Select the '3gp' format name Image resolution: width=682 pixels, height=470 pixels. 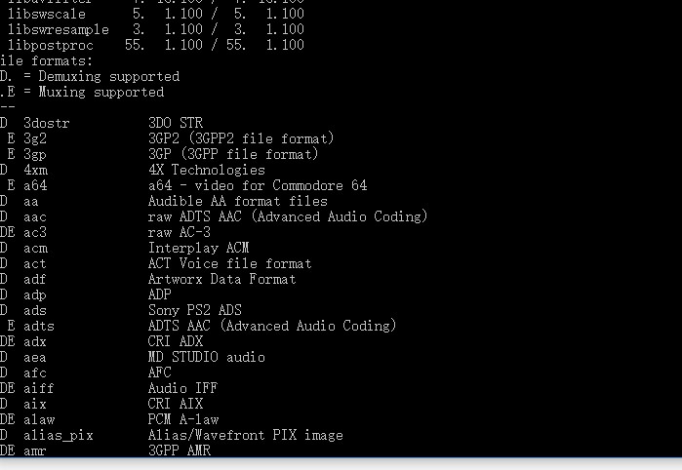(x=35, y=154)
